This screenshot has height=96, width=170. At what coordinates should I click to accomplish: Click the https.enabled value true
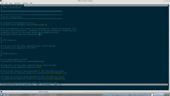click(x=42, y=61)
